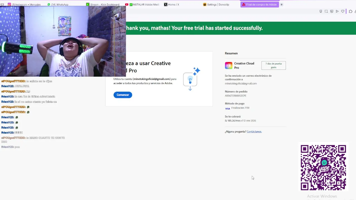The image size is (356, 200).
Task: Click the 7 días de prueba gratis badge
Action: pyautogui.click(x=274, y=66)
